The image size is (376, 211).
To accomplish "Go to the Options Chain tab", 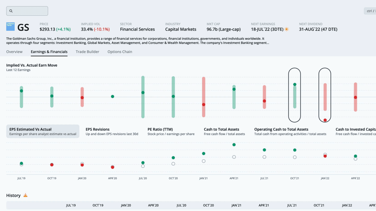I will pos(120,52).
